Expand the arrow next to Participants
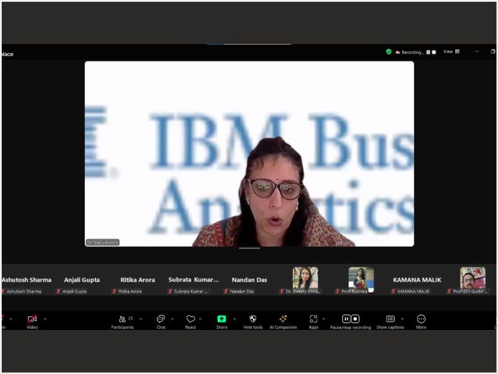The width and height of the screenshot is (498, 374). tap(141, 319)
